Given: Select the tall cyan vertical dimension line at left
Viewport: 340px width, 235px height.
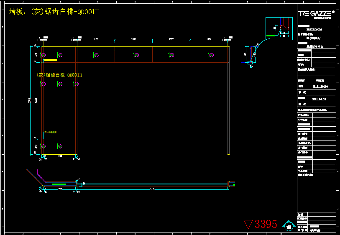Looking at the screenshot, I should [x=31, y=100].
